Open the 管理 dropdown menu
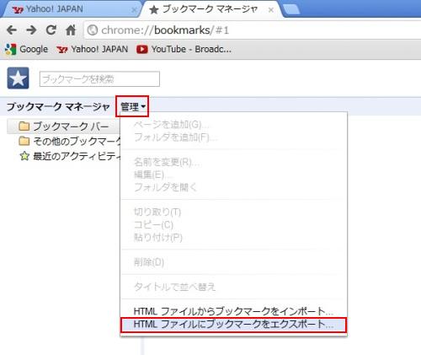 tap(132, 106)
